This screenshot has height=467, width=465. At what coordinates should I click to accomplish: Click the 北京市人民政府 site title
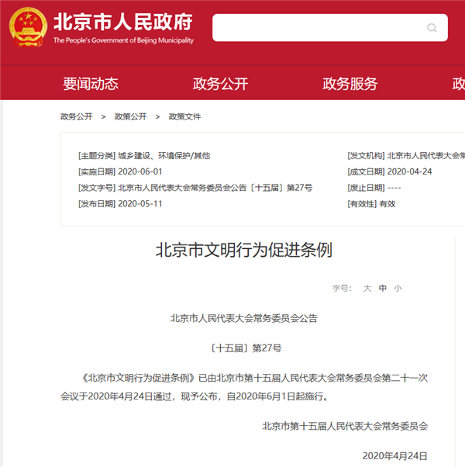[123, 22]
